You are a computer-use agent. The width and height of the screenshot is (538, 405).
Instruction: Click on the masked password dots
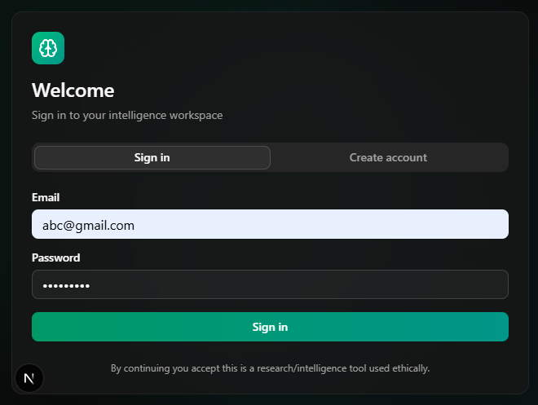66,286
